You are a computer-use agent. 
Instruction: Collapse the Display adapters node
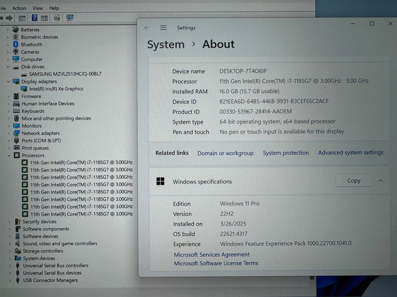click(8, 81)
